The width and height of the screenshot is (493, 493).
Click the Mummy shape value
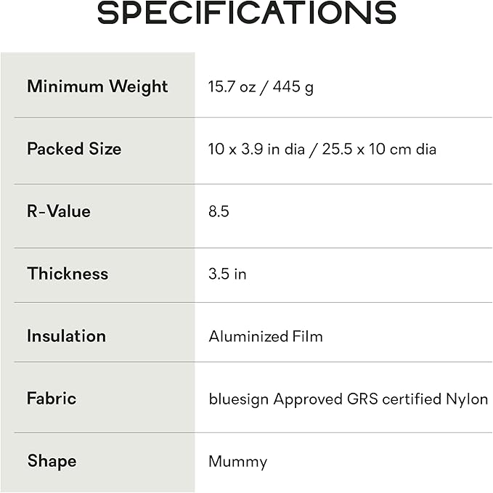(x=237, y=462)
